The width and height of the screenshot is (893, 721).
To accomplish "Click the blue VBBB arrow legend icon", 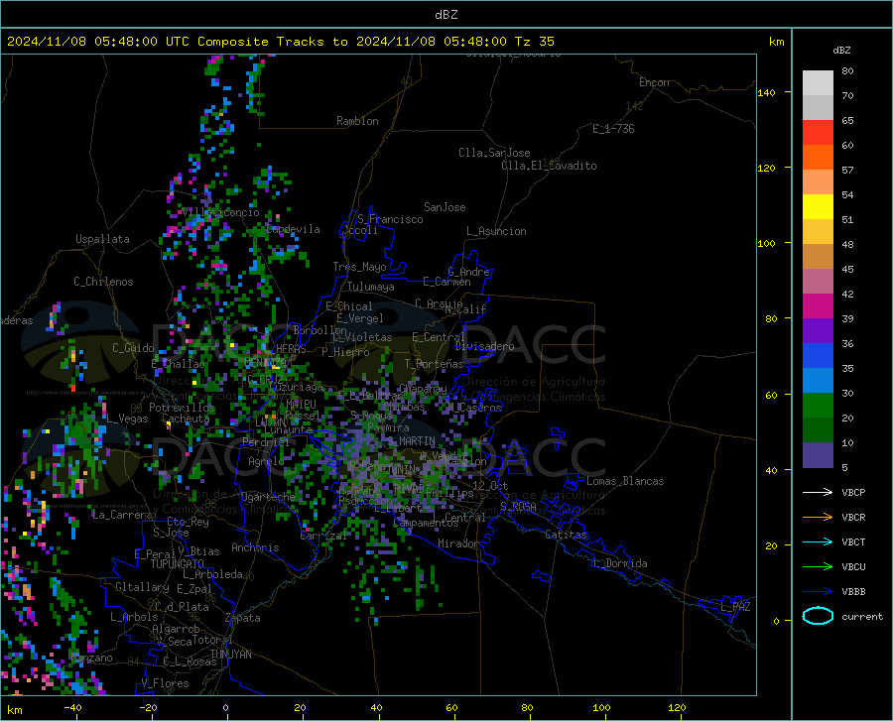I will [x=818, y=592].
